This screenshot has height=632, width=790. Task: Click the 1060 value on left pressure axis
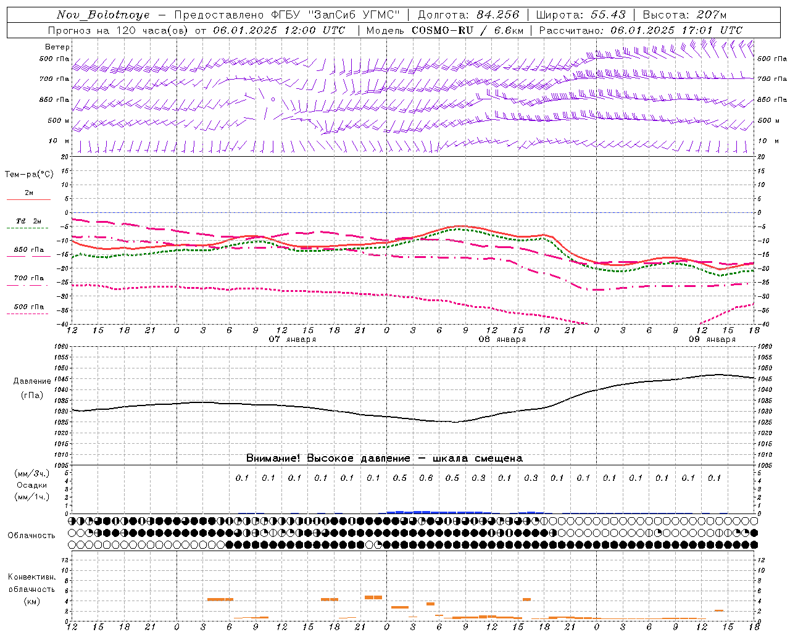62,346
